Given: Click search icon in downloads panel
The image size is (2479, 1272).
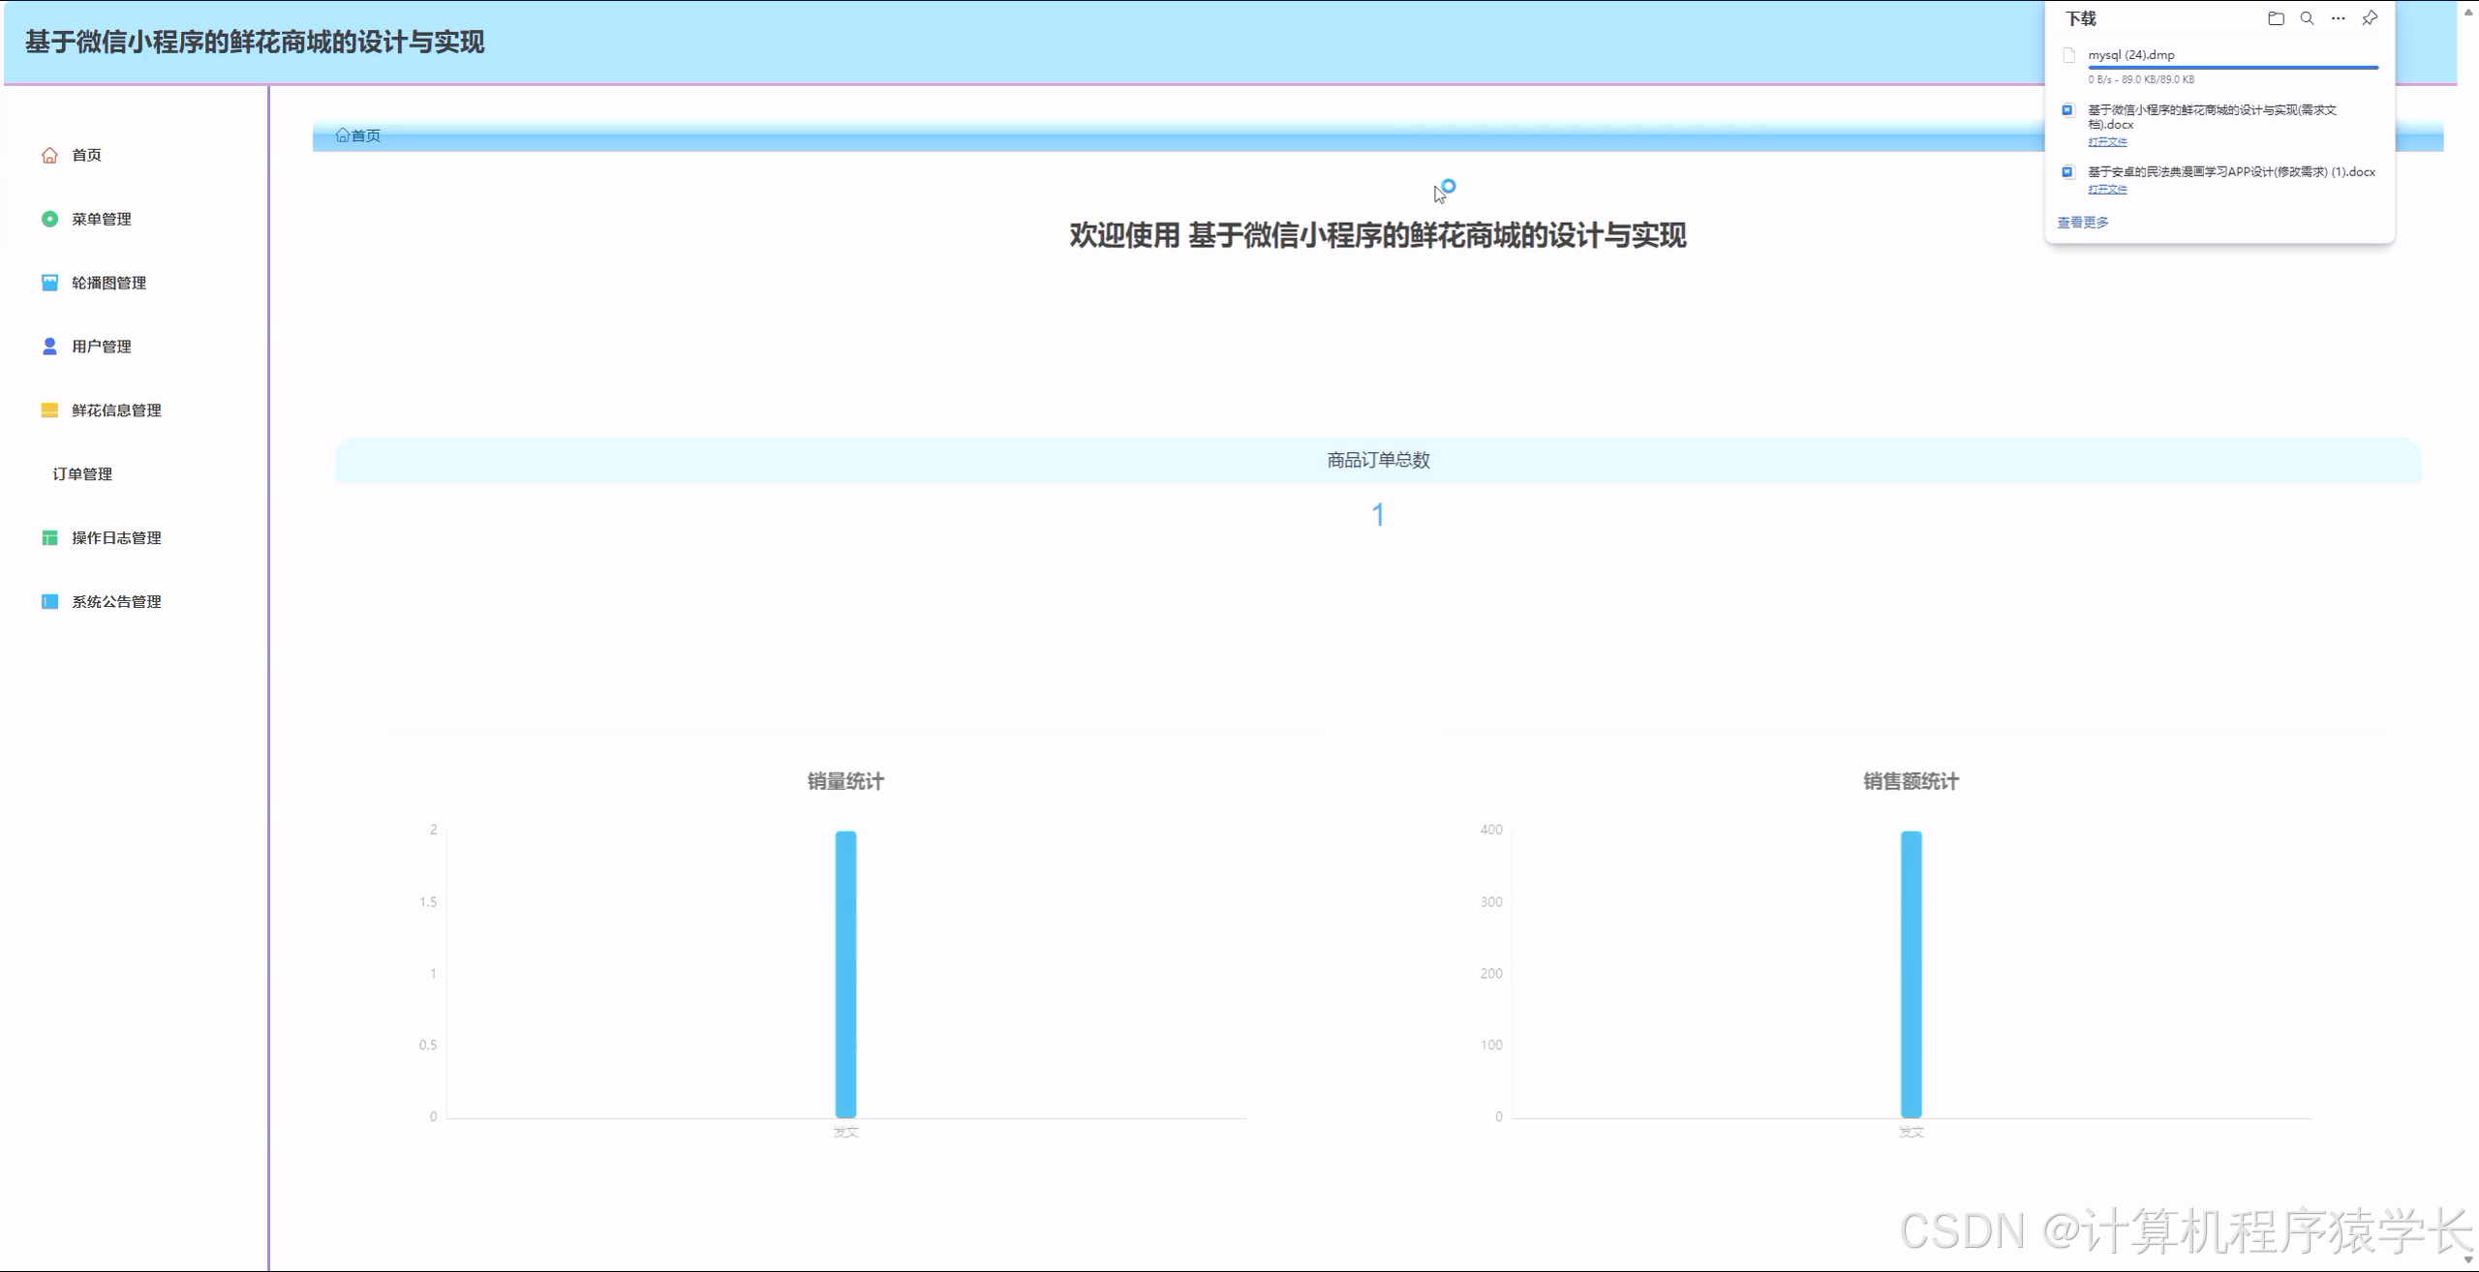Looking at the screenshot, I should click(x=2307, y=18).
